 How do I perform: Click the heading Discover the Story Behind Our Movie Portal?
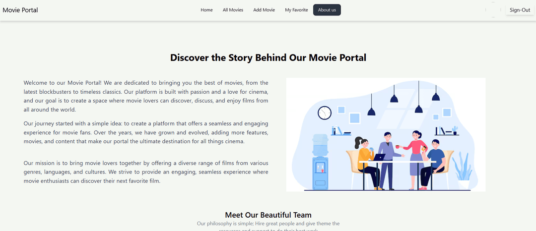pyautogui.click(x=268, y=58)
